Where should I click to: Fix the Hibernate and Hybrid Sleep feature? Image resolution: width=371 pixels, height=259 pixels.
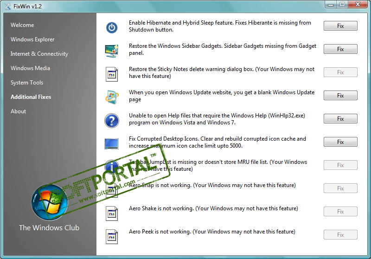[x=340, y=26]
